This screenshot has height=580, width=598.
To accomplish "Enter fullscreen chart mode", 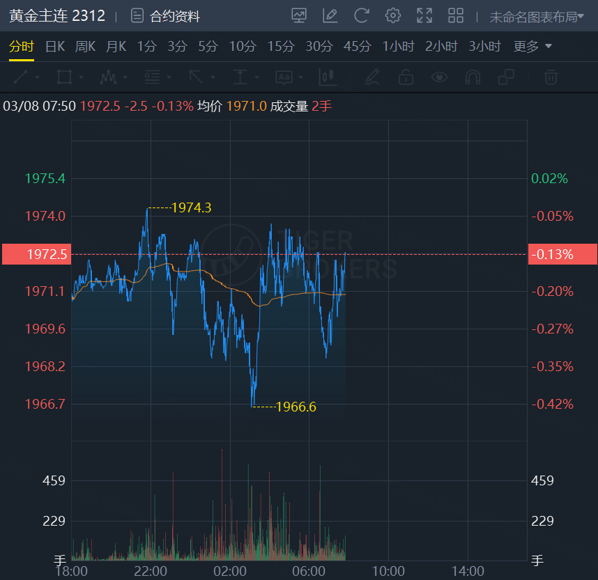I will pyautogui.click(x=424, y=15).
